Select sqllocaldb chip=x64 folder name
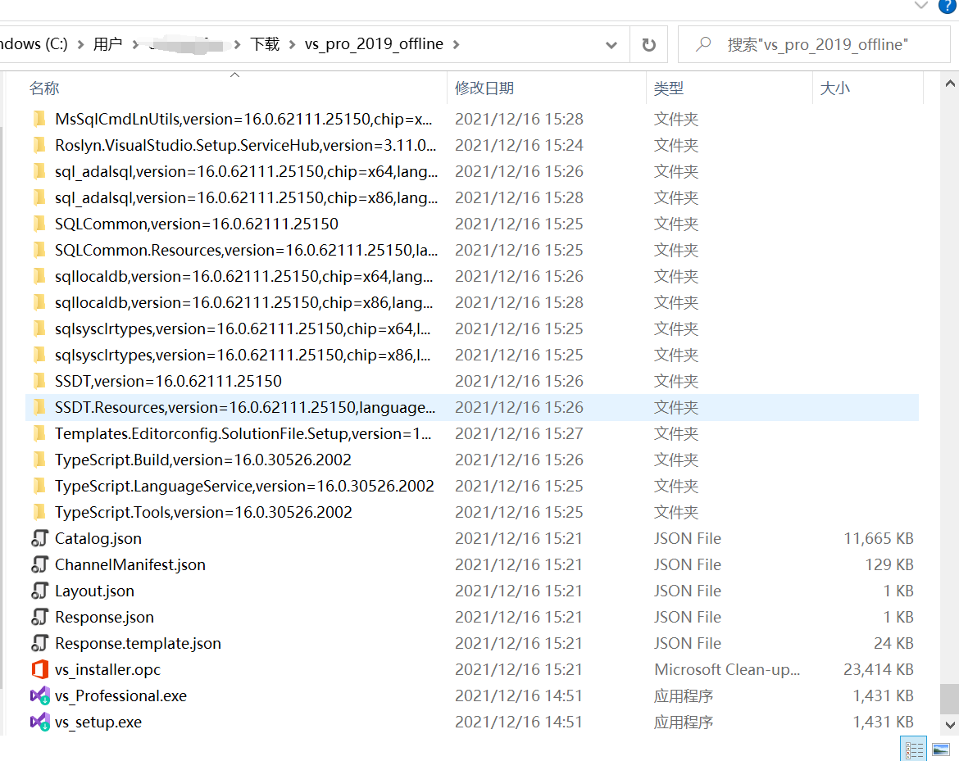The image size is (959, 761). pos(243,276)
